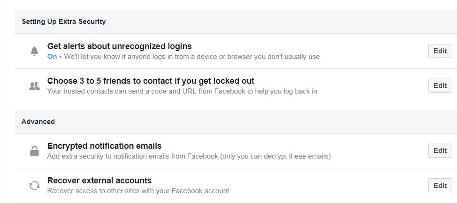
Task: Open 'Get alerts about unrecognized logins' title
Action: (119, 46)
